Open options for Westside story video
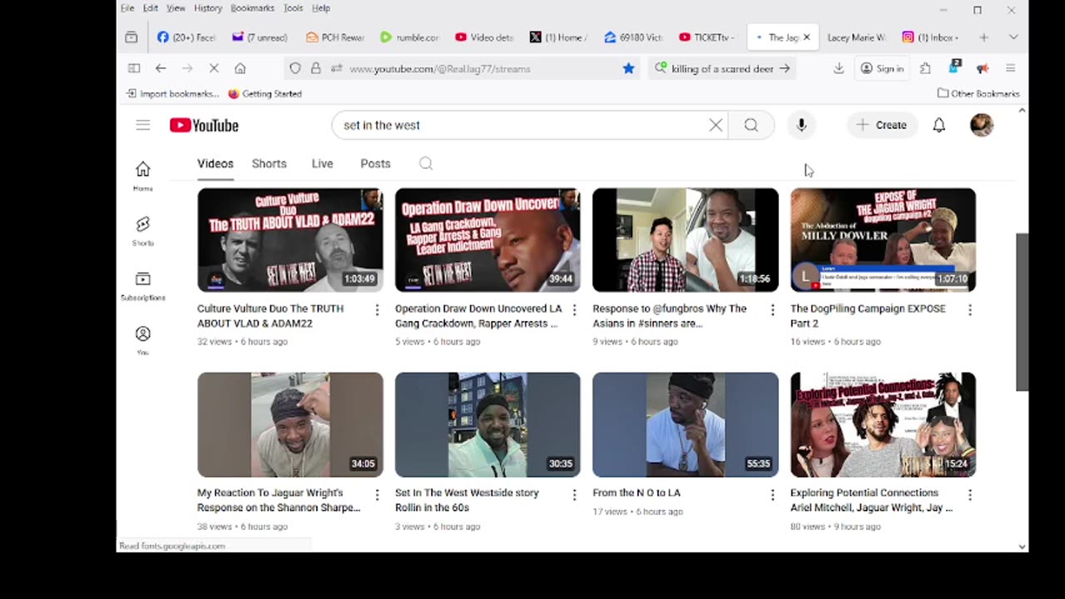The width and height of the screenshot is (1065, 599). 574,494
